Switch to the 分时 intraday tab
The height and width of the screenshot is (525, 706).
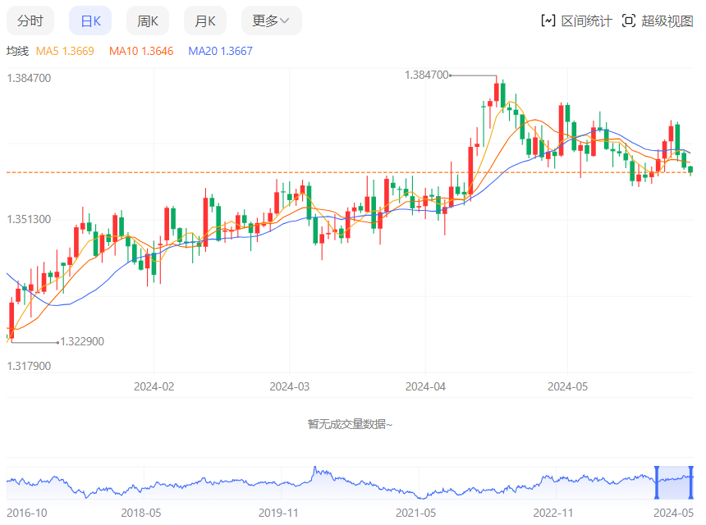click(30, 21)
